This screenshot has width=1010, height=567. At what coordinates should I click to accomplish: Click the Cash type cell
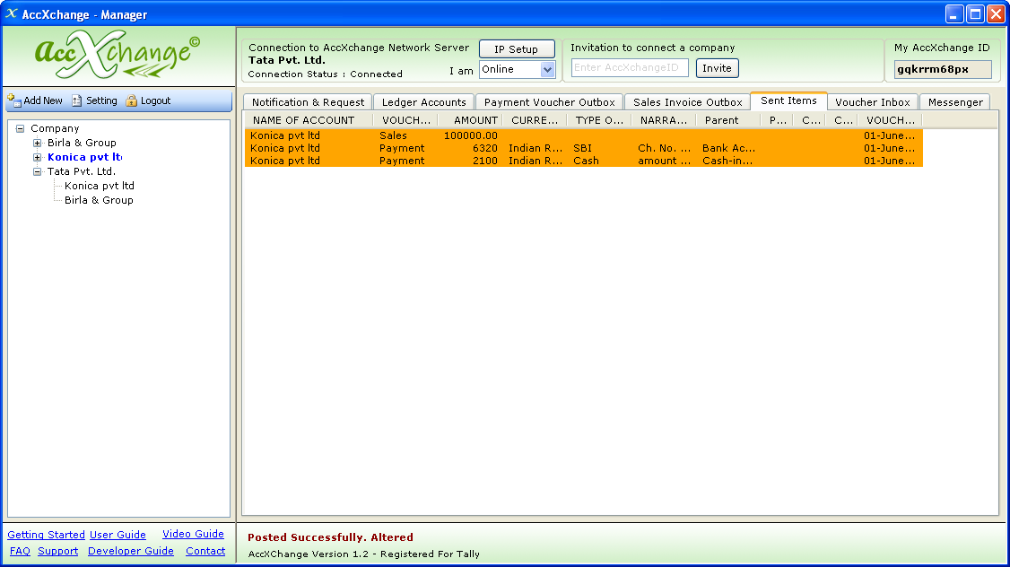[x=586, y=161]
